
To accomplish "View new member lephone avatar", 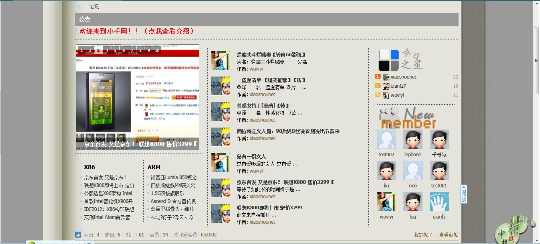I will (x=413, y=139).
